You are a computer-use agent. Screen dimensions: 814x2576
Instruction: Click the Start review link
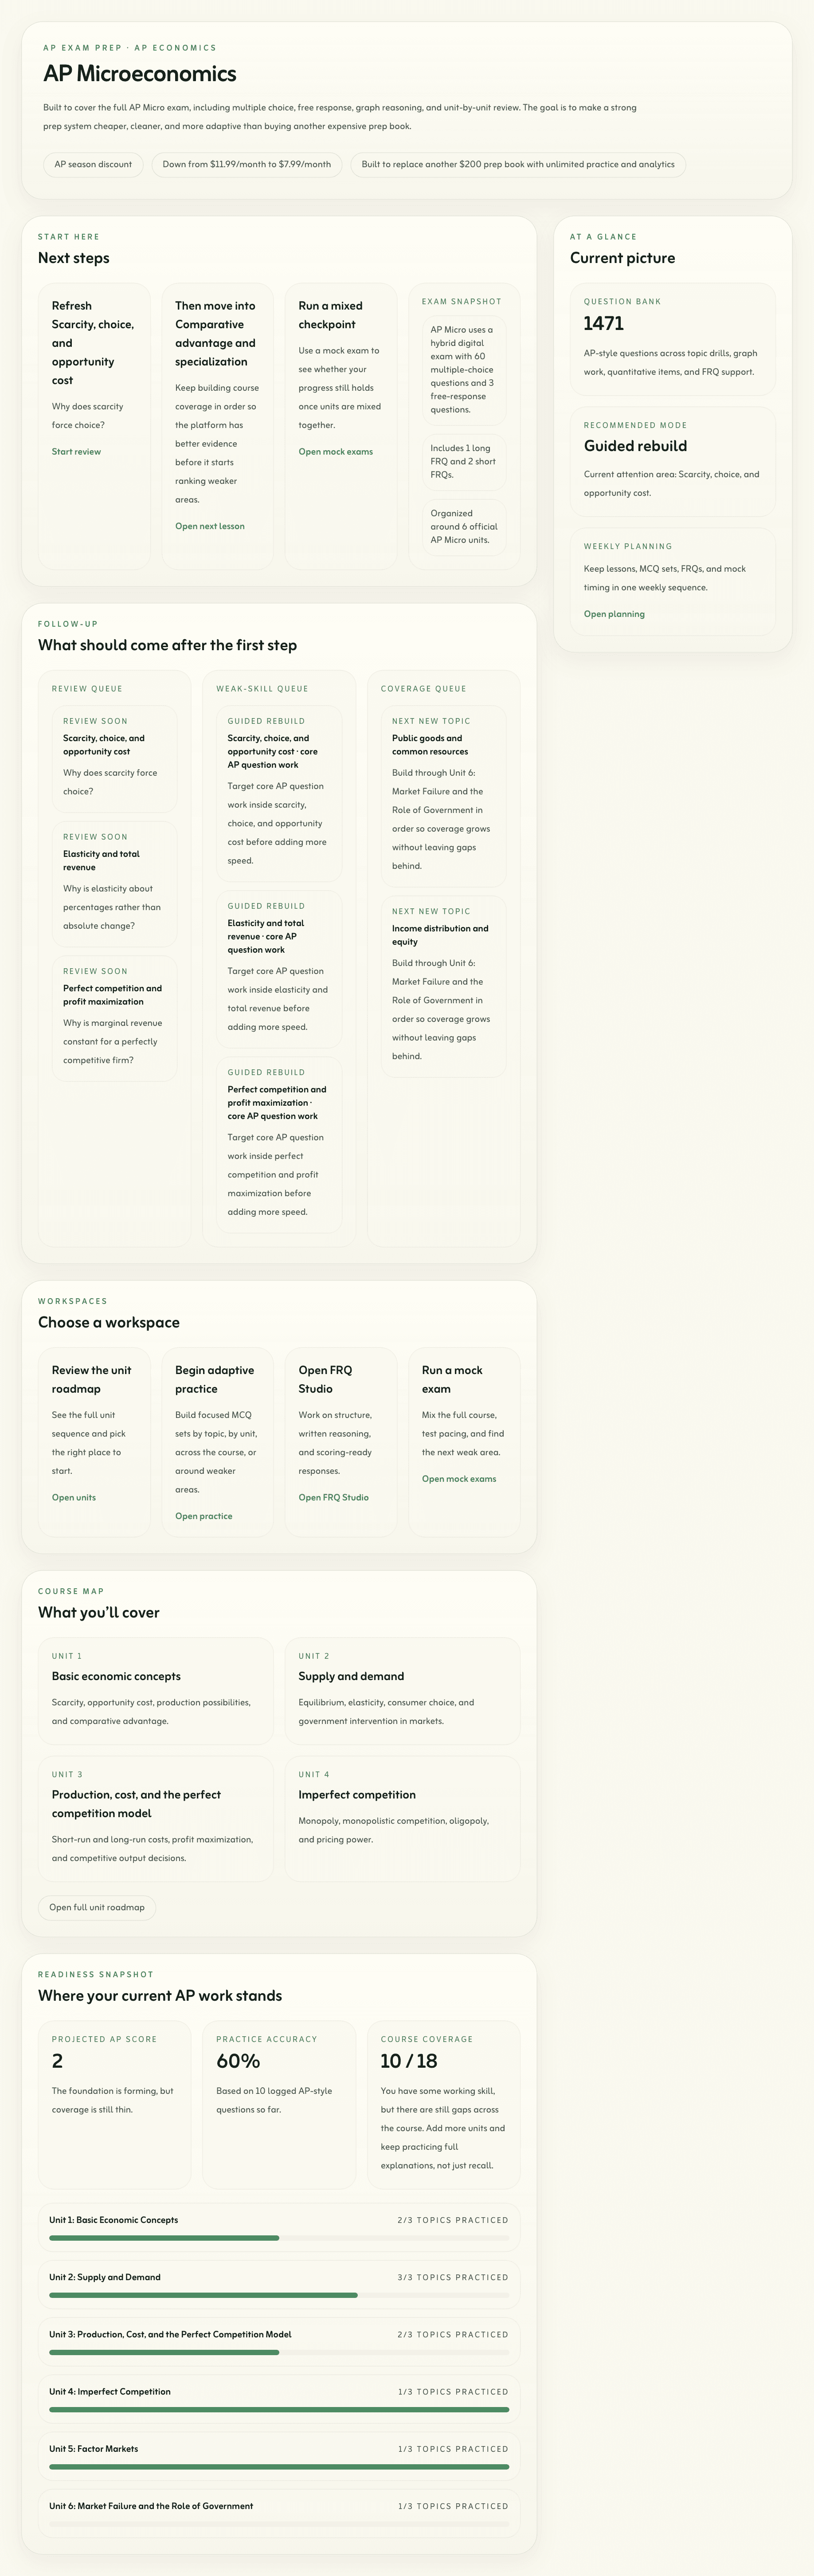coord(76,452)
